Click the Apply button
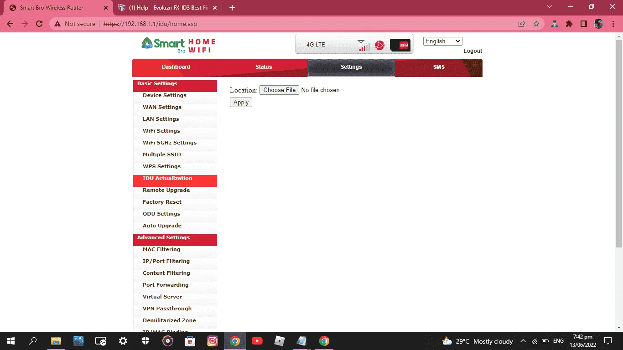The image size is (623, 350). 241,103
